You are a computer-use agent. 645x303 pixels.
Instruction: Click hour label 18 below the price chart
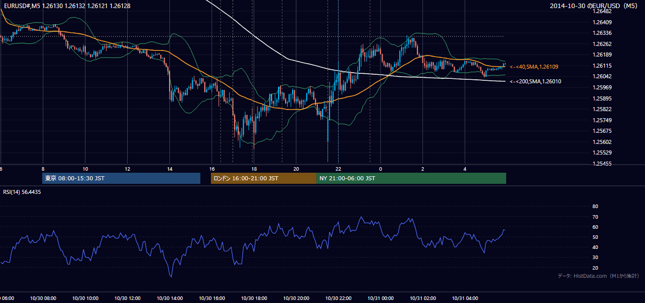[x=254, y=169]
